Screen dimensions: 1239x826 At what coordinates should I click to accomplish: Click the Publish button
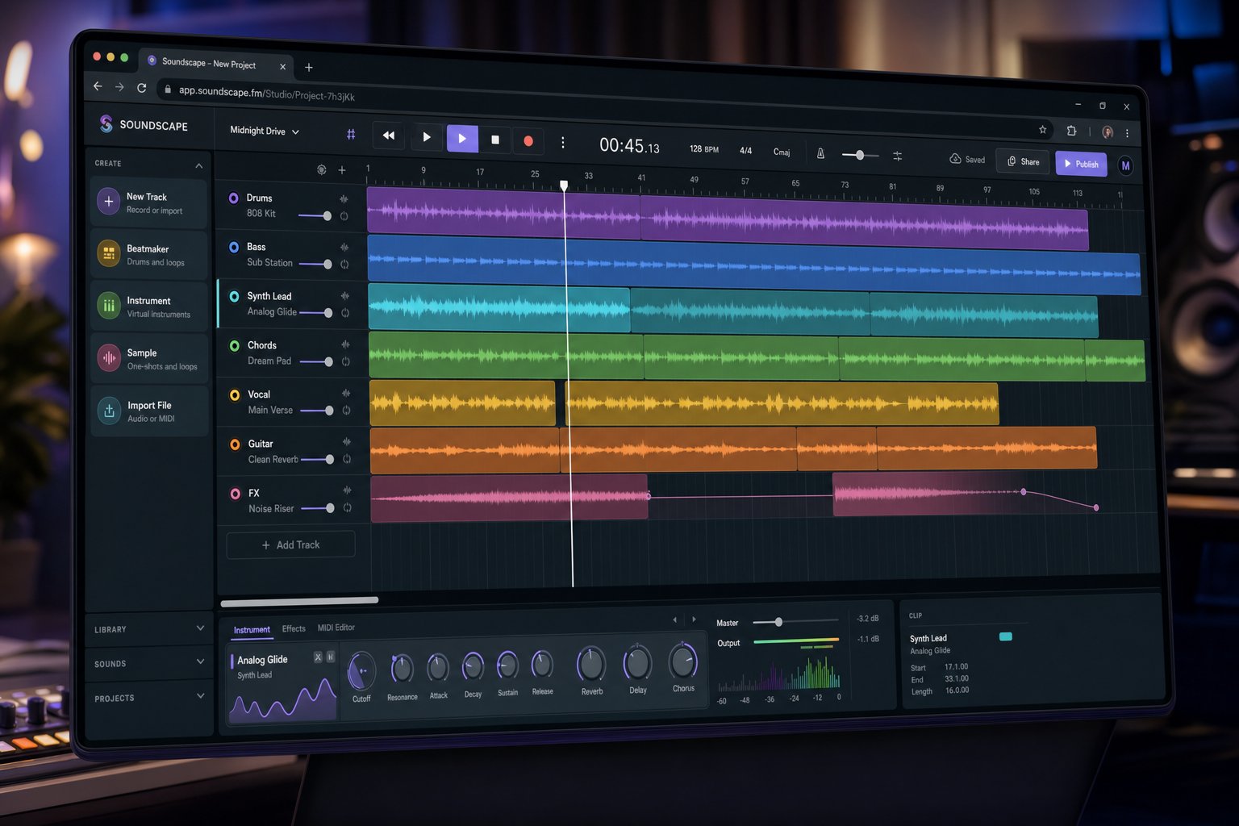[1081, 164]
